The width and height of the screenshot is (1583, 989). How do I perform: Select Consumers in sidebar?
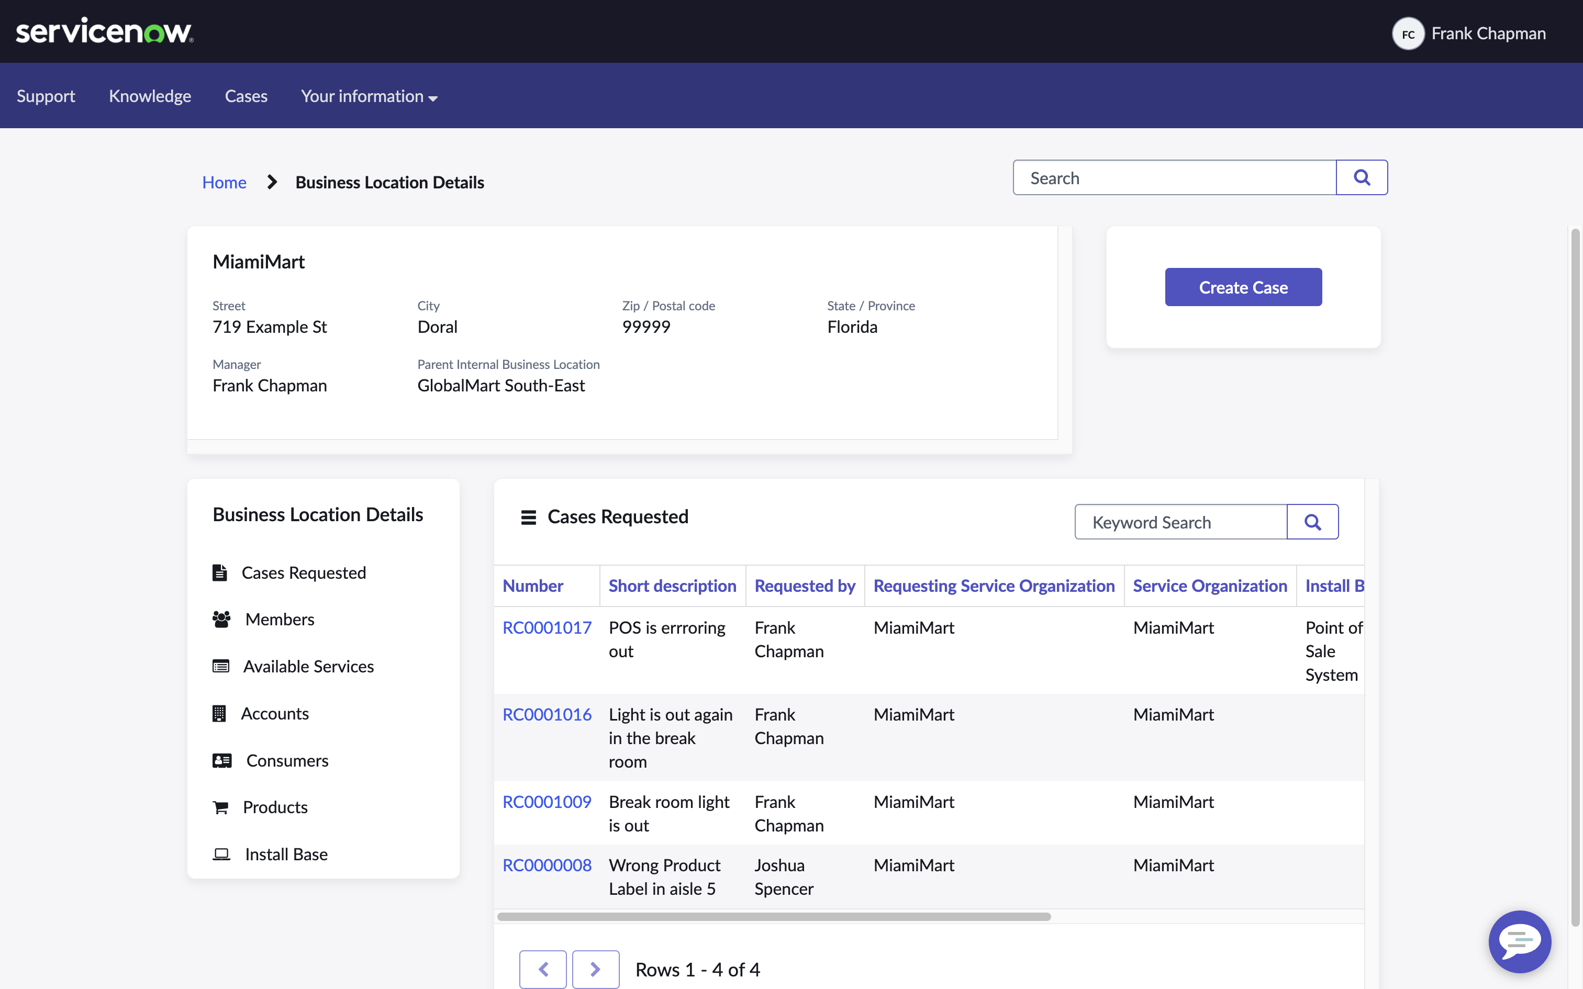(x=287, y=760)
